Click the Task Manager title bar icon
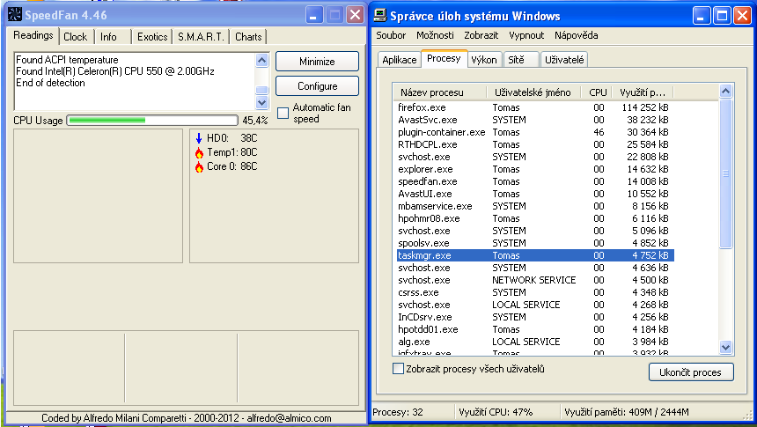Viewport: 757px width, 427px height. (380, 15)
